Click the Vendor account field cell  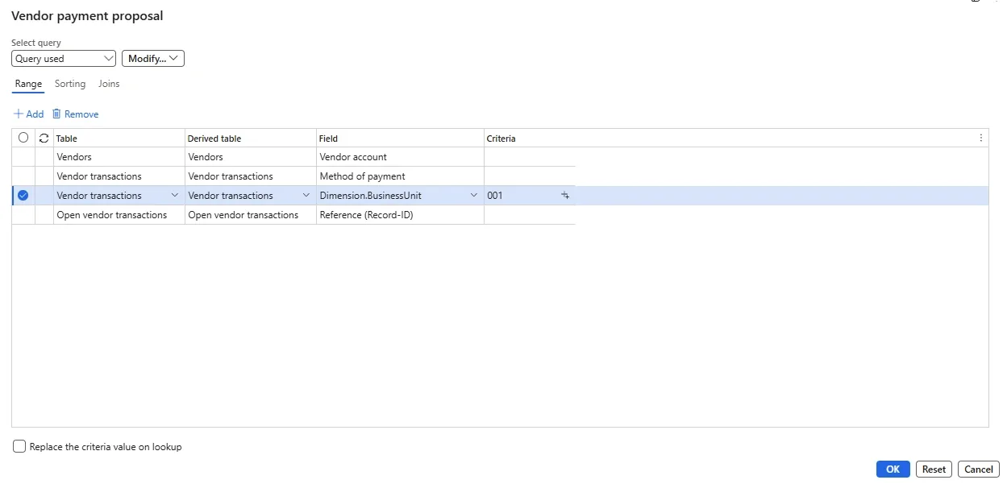(400, 157)
